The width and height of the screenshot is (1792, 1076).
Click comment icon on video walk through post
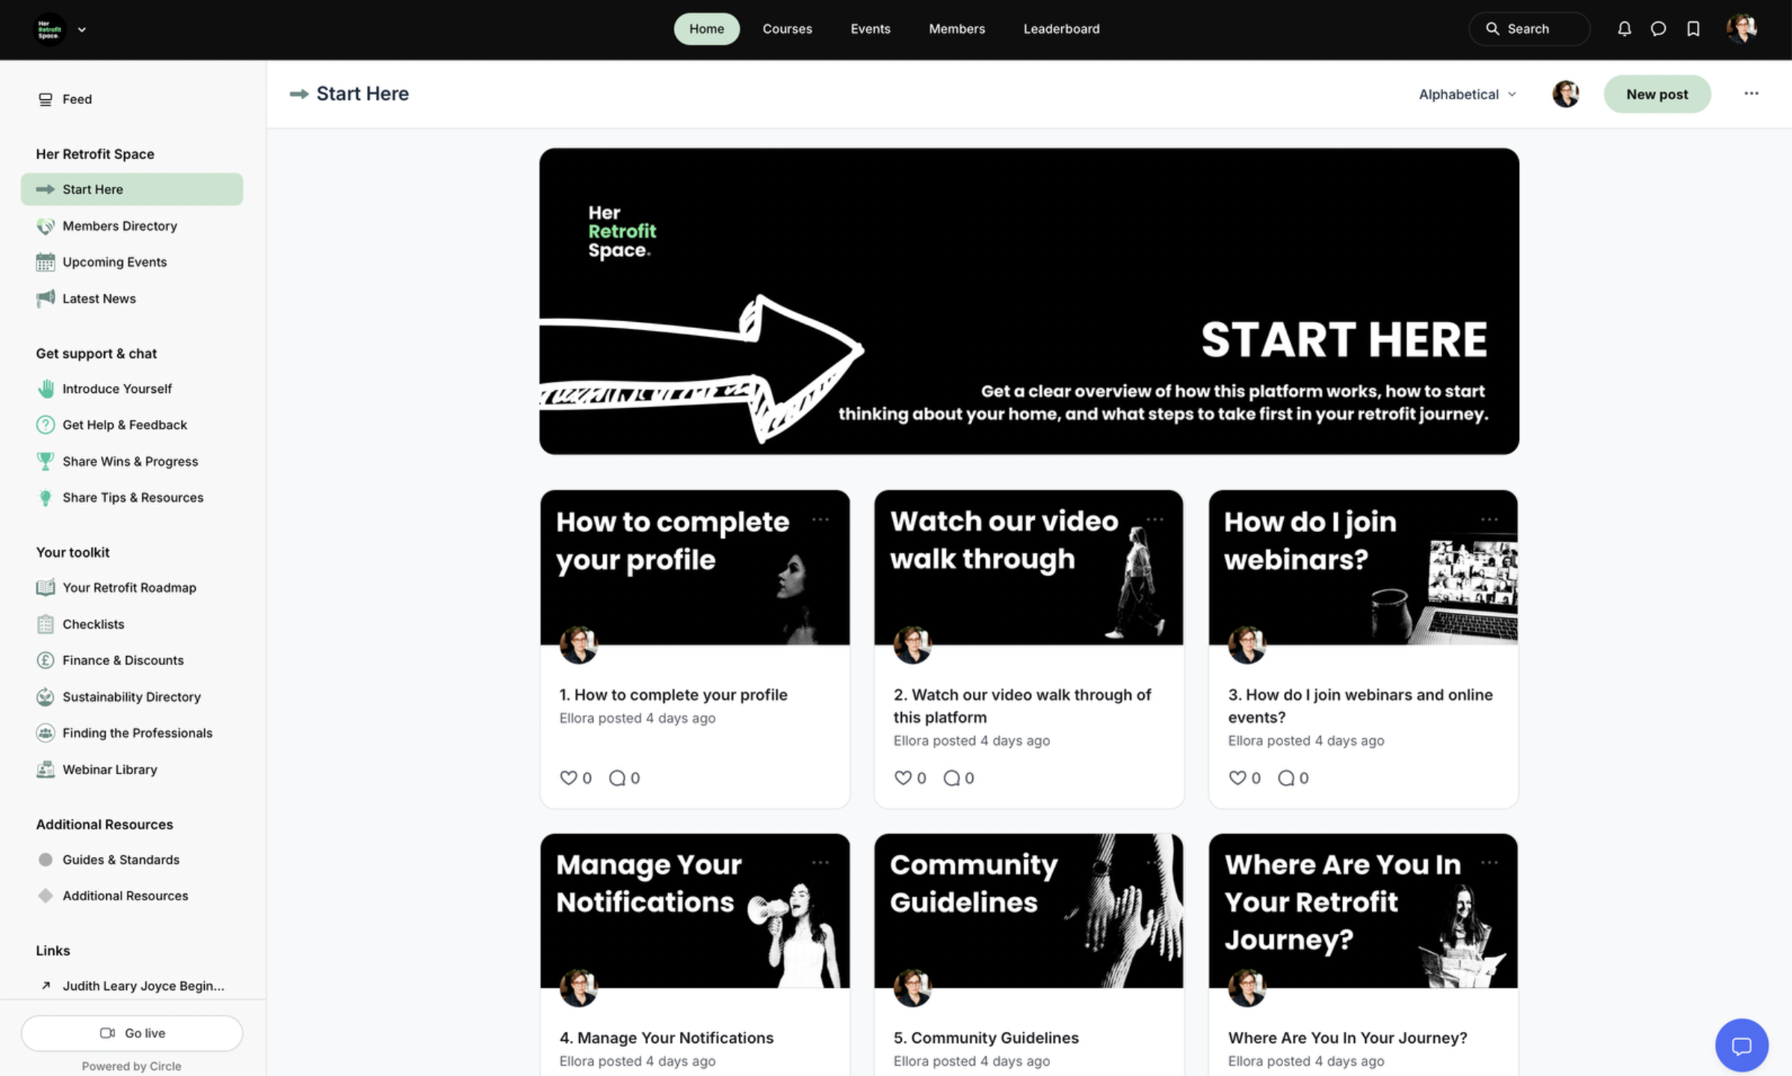click(951, 778)
